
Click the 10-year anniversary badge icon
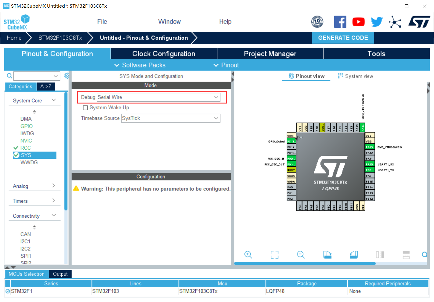pyautogui.click(x=317, y=22)
